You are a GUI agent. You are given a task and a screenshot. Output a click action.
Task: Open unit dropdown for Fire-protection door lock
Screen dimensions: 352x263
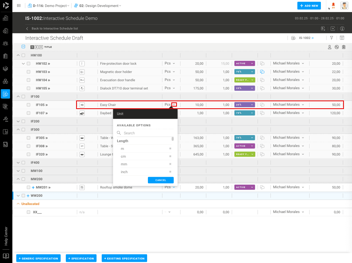174,63
